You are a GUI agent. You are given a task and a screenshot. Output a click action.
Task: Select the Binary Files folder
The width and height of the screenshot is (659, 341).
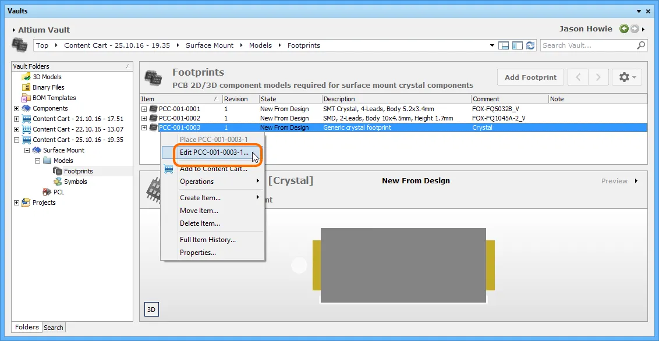pos(48,87)
